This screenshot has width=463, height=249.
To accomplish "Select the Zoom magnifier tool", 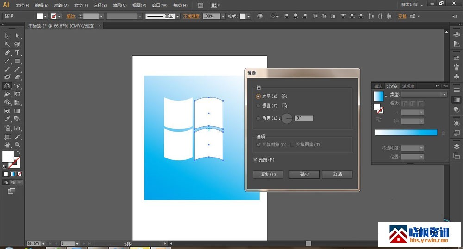I will (17, 145).
